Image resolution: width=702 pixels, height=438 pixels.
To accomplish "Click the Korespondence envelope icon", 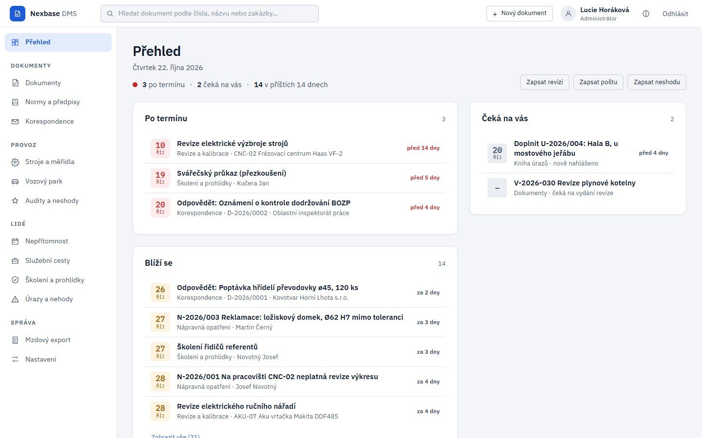I will 15,122.
